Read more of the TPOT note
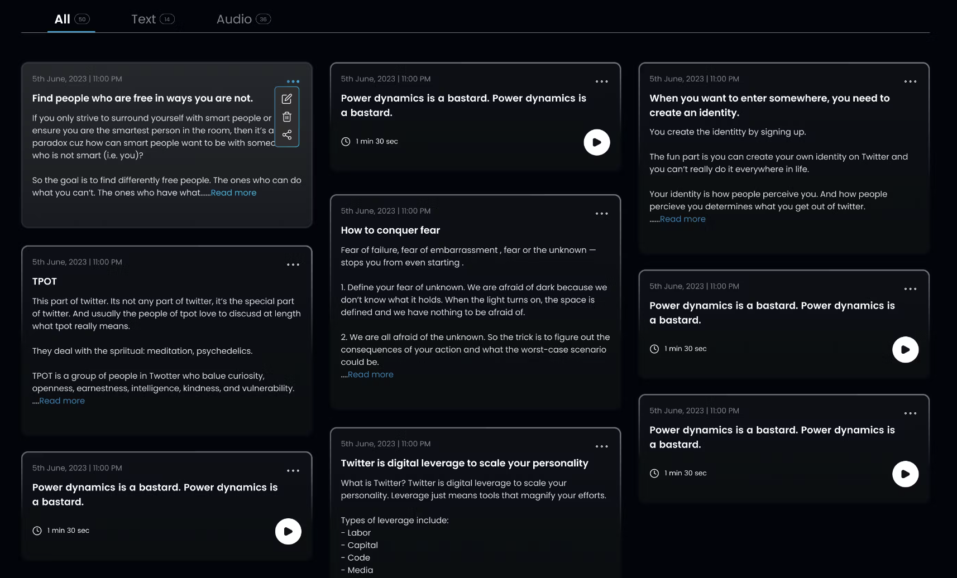This screenshot has width=957, height=578. [62, 401]
